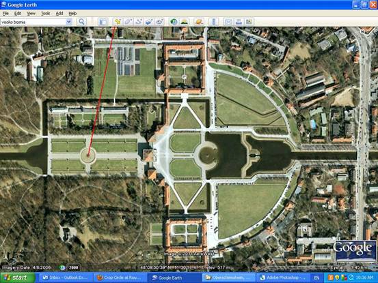Click the Google Earth title bar icon
Screen dimensions: 378x283
[x=3, y=4]
